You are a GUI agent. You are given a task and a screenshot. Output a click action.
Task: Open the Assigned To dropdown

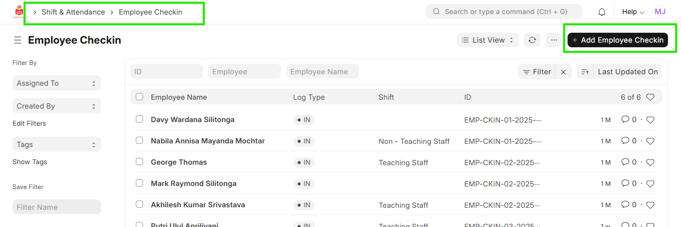(x=56, y=83)
